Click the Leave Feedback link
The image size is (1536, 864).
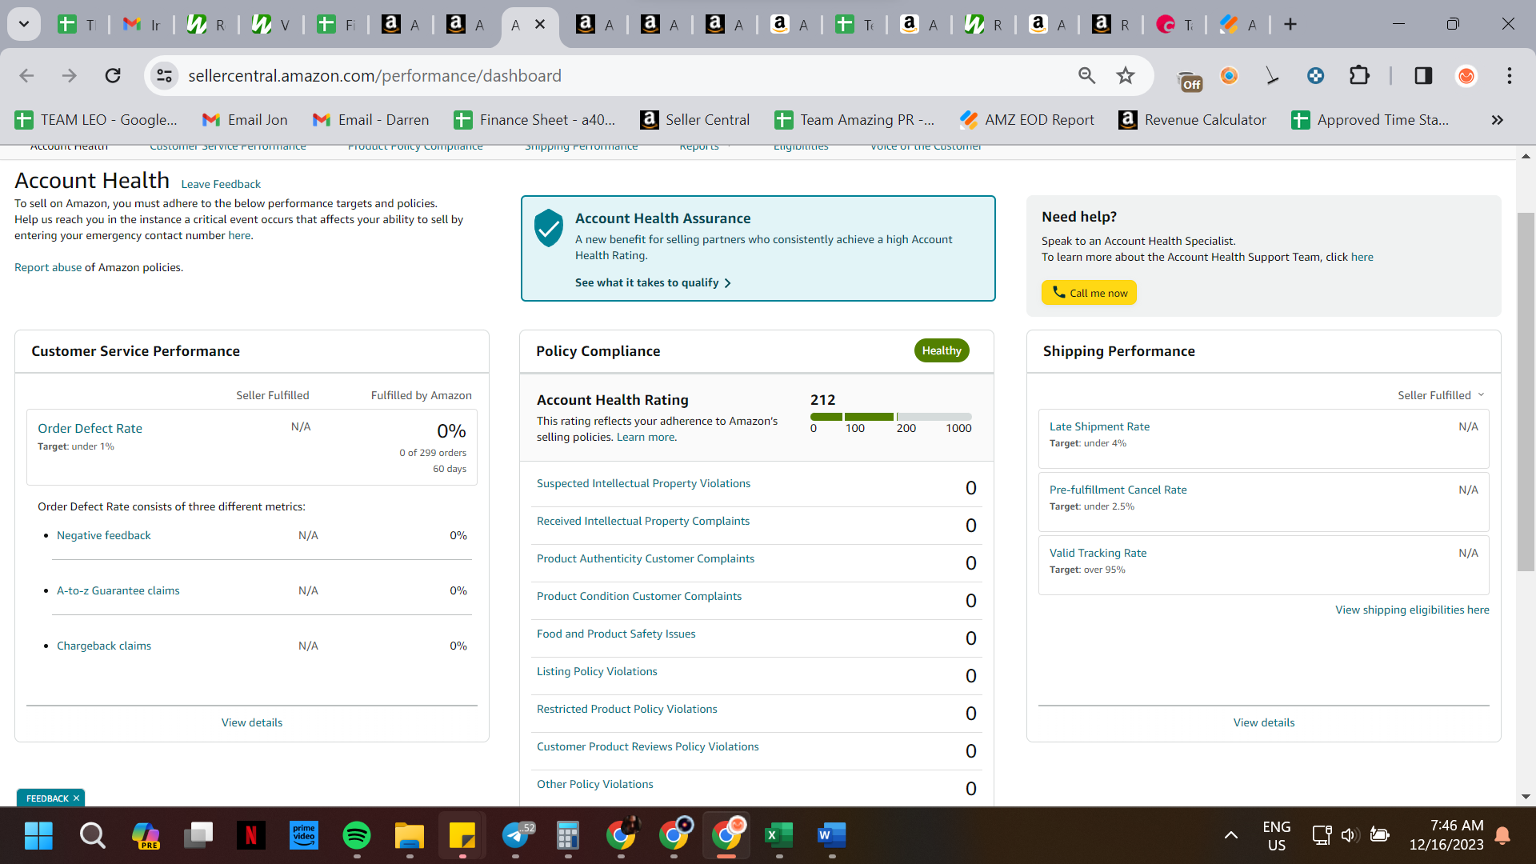tap(221, 184)
